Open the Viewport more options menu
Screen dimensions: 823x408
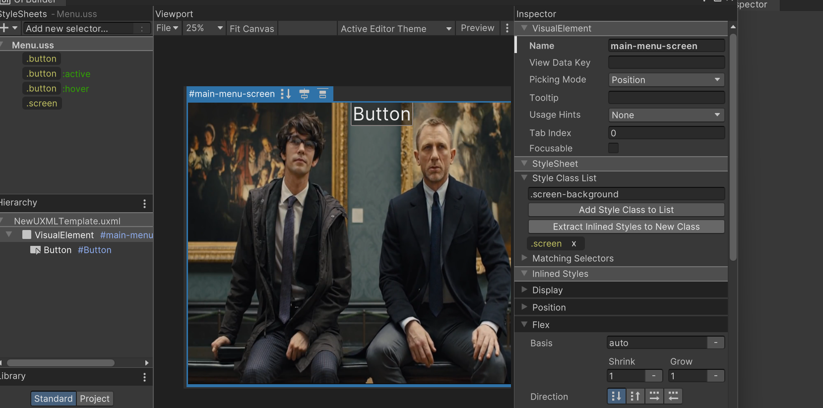507,28
